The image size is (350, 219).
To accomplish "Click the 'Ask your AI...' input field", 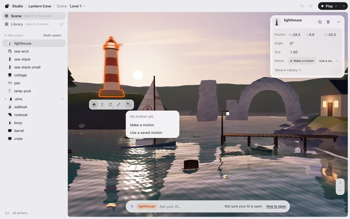I will click(190, 206).
